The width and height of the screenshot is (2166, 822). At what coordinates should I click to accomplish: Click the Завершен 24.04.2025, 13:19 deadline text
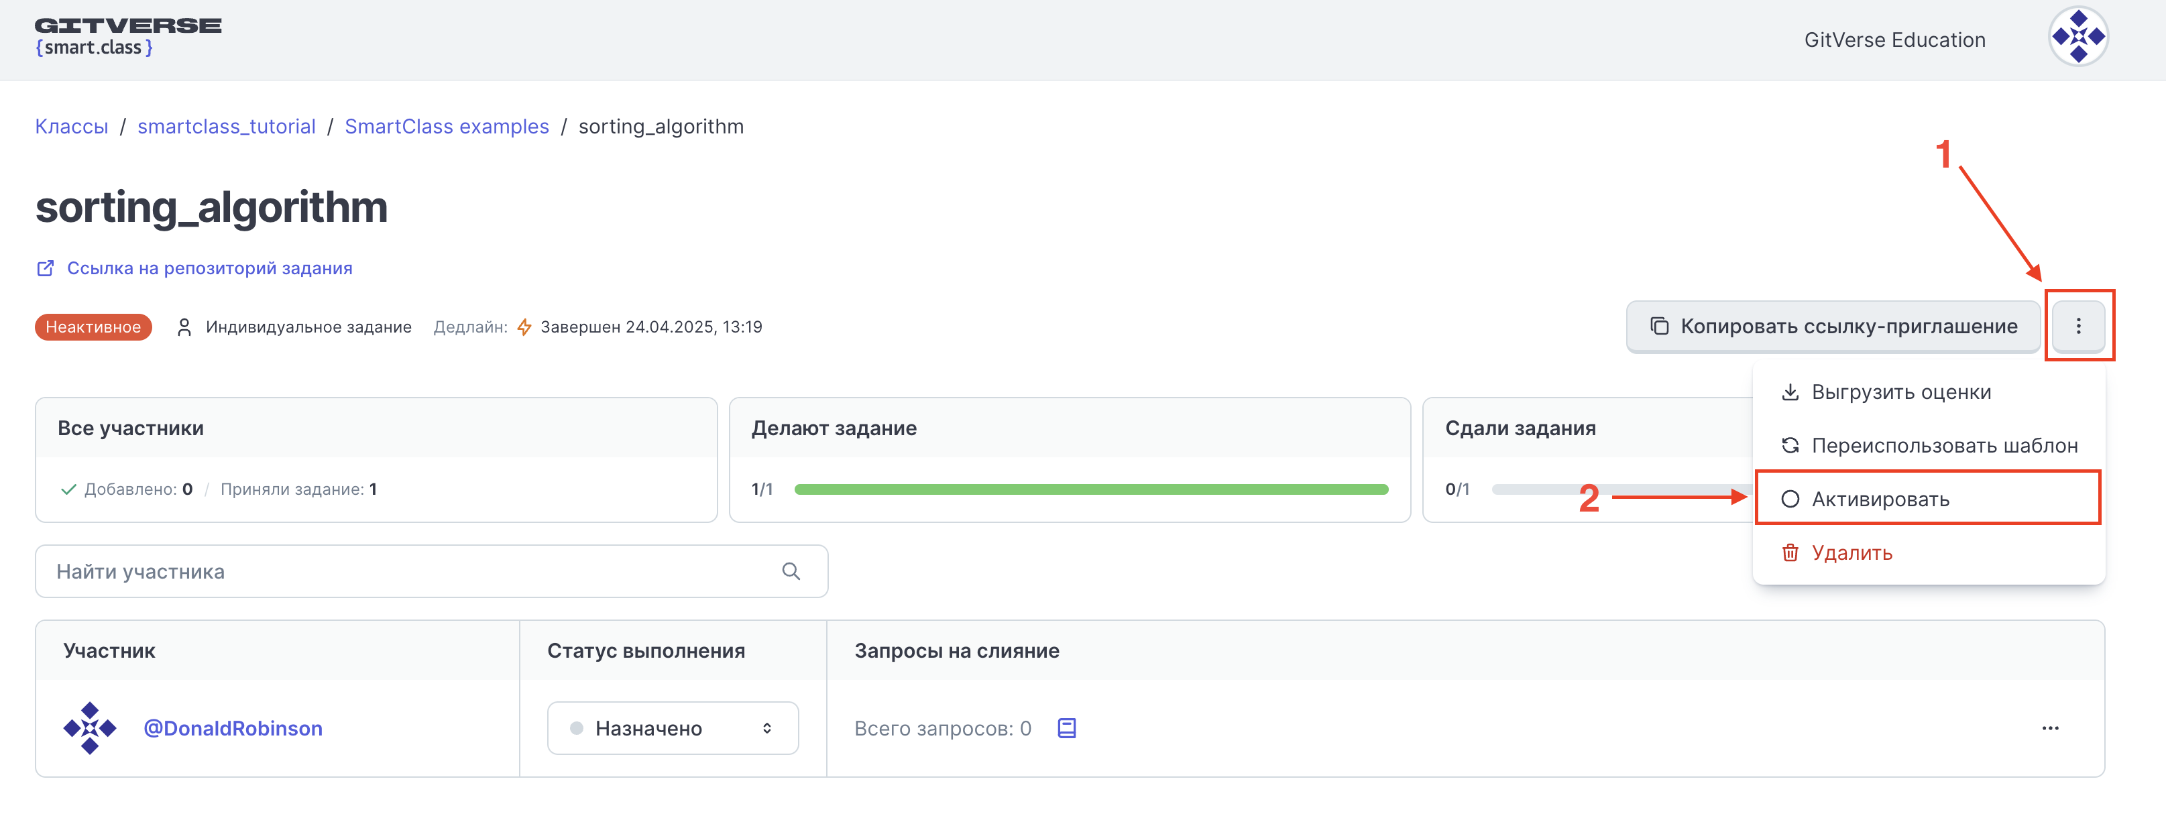651,327
